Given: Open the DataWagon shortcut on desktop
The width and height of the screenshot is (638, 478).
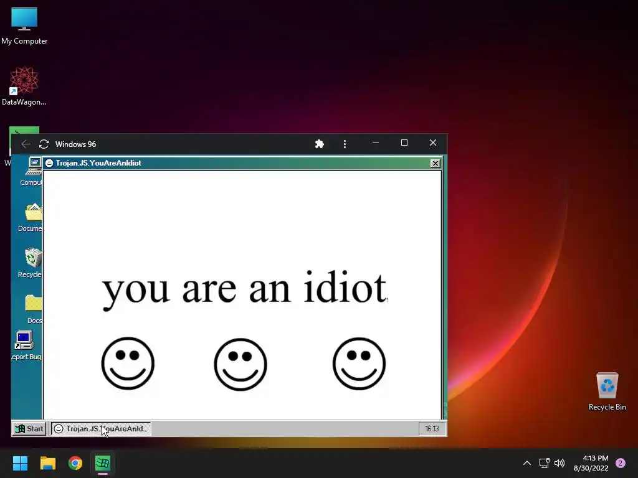Looking at the screenshot, I should pos(24,86).
